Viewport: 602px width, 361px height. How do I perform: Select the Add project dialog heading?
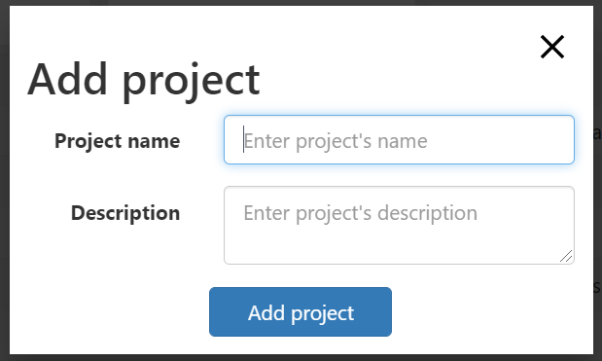click(x=144, y=80)
